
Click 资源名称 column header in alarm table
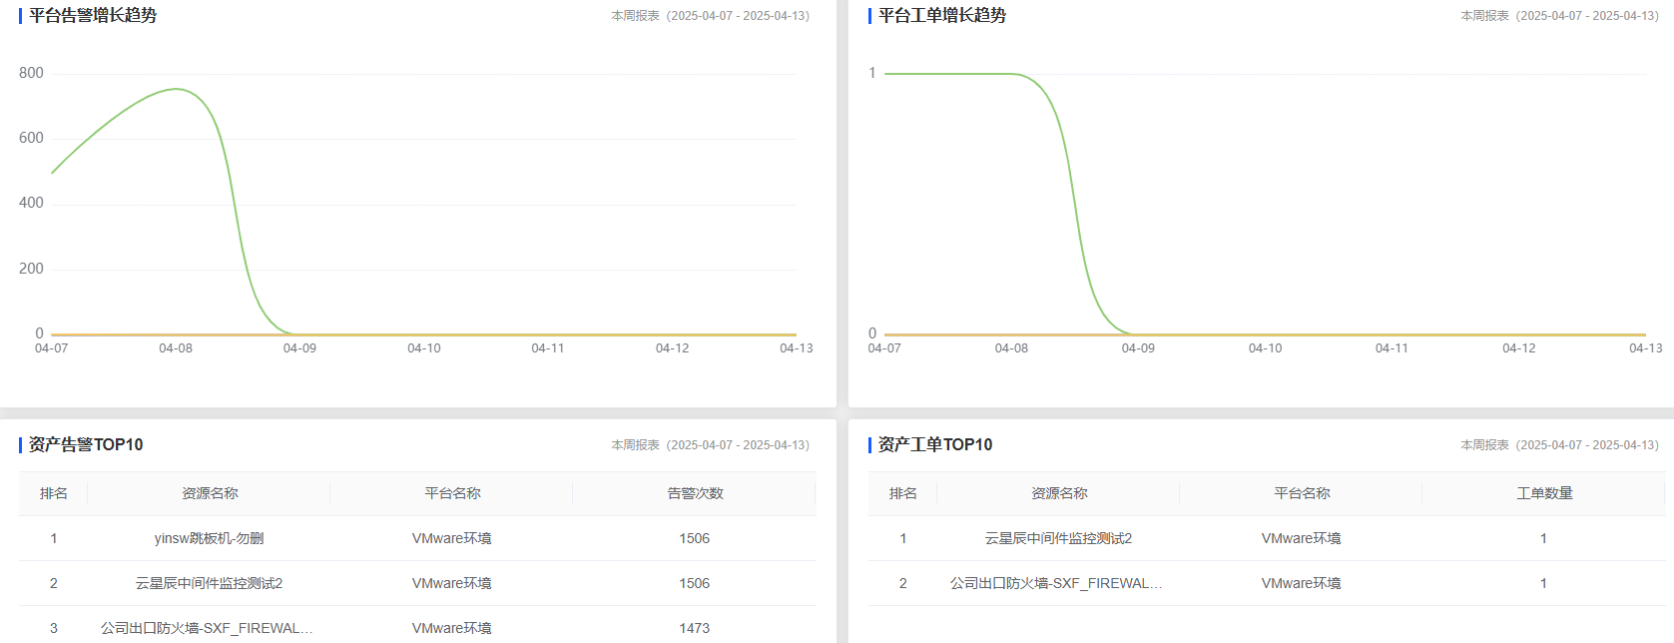210,493
